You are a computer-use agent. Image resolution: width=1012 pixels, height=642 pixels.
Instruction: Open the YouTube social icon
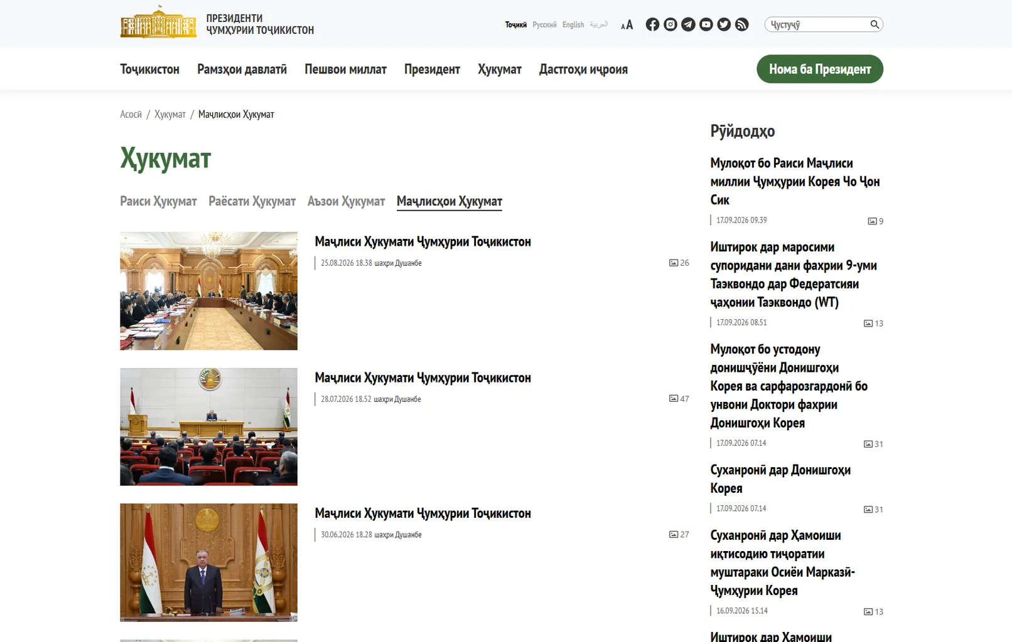pos(706,24)
